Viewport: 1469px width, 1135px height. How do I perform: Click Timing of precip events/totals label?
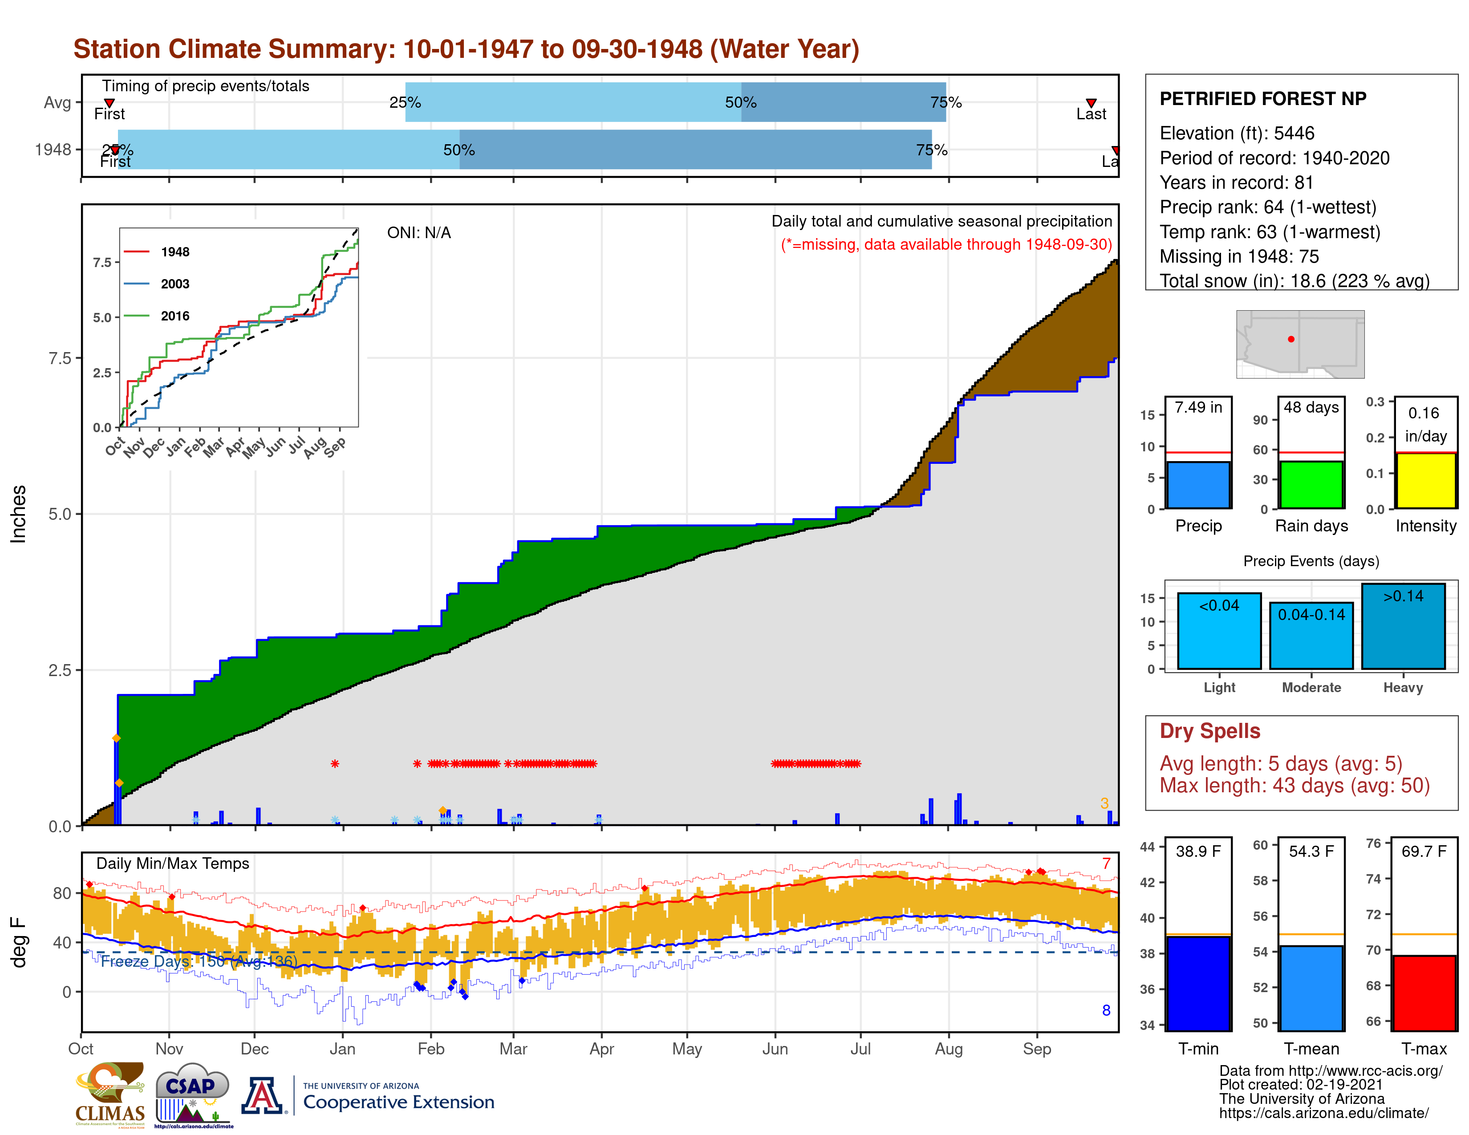tap(206, 86)
